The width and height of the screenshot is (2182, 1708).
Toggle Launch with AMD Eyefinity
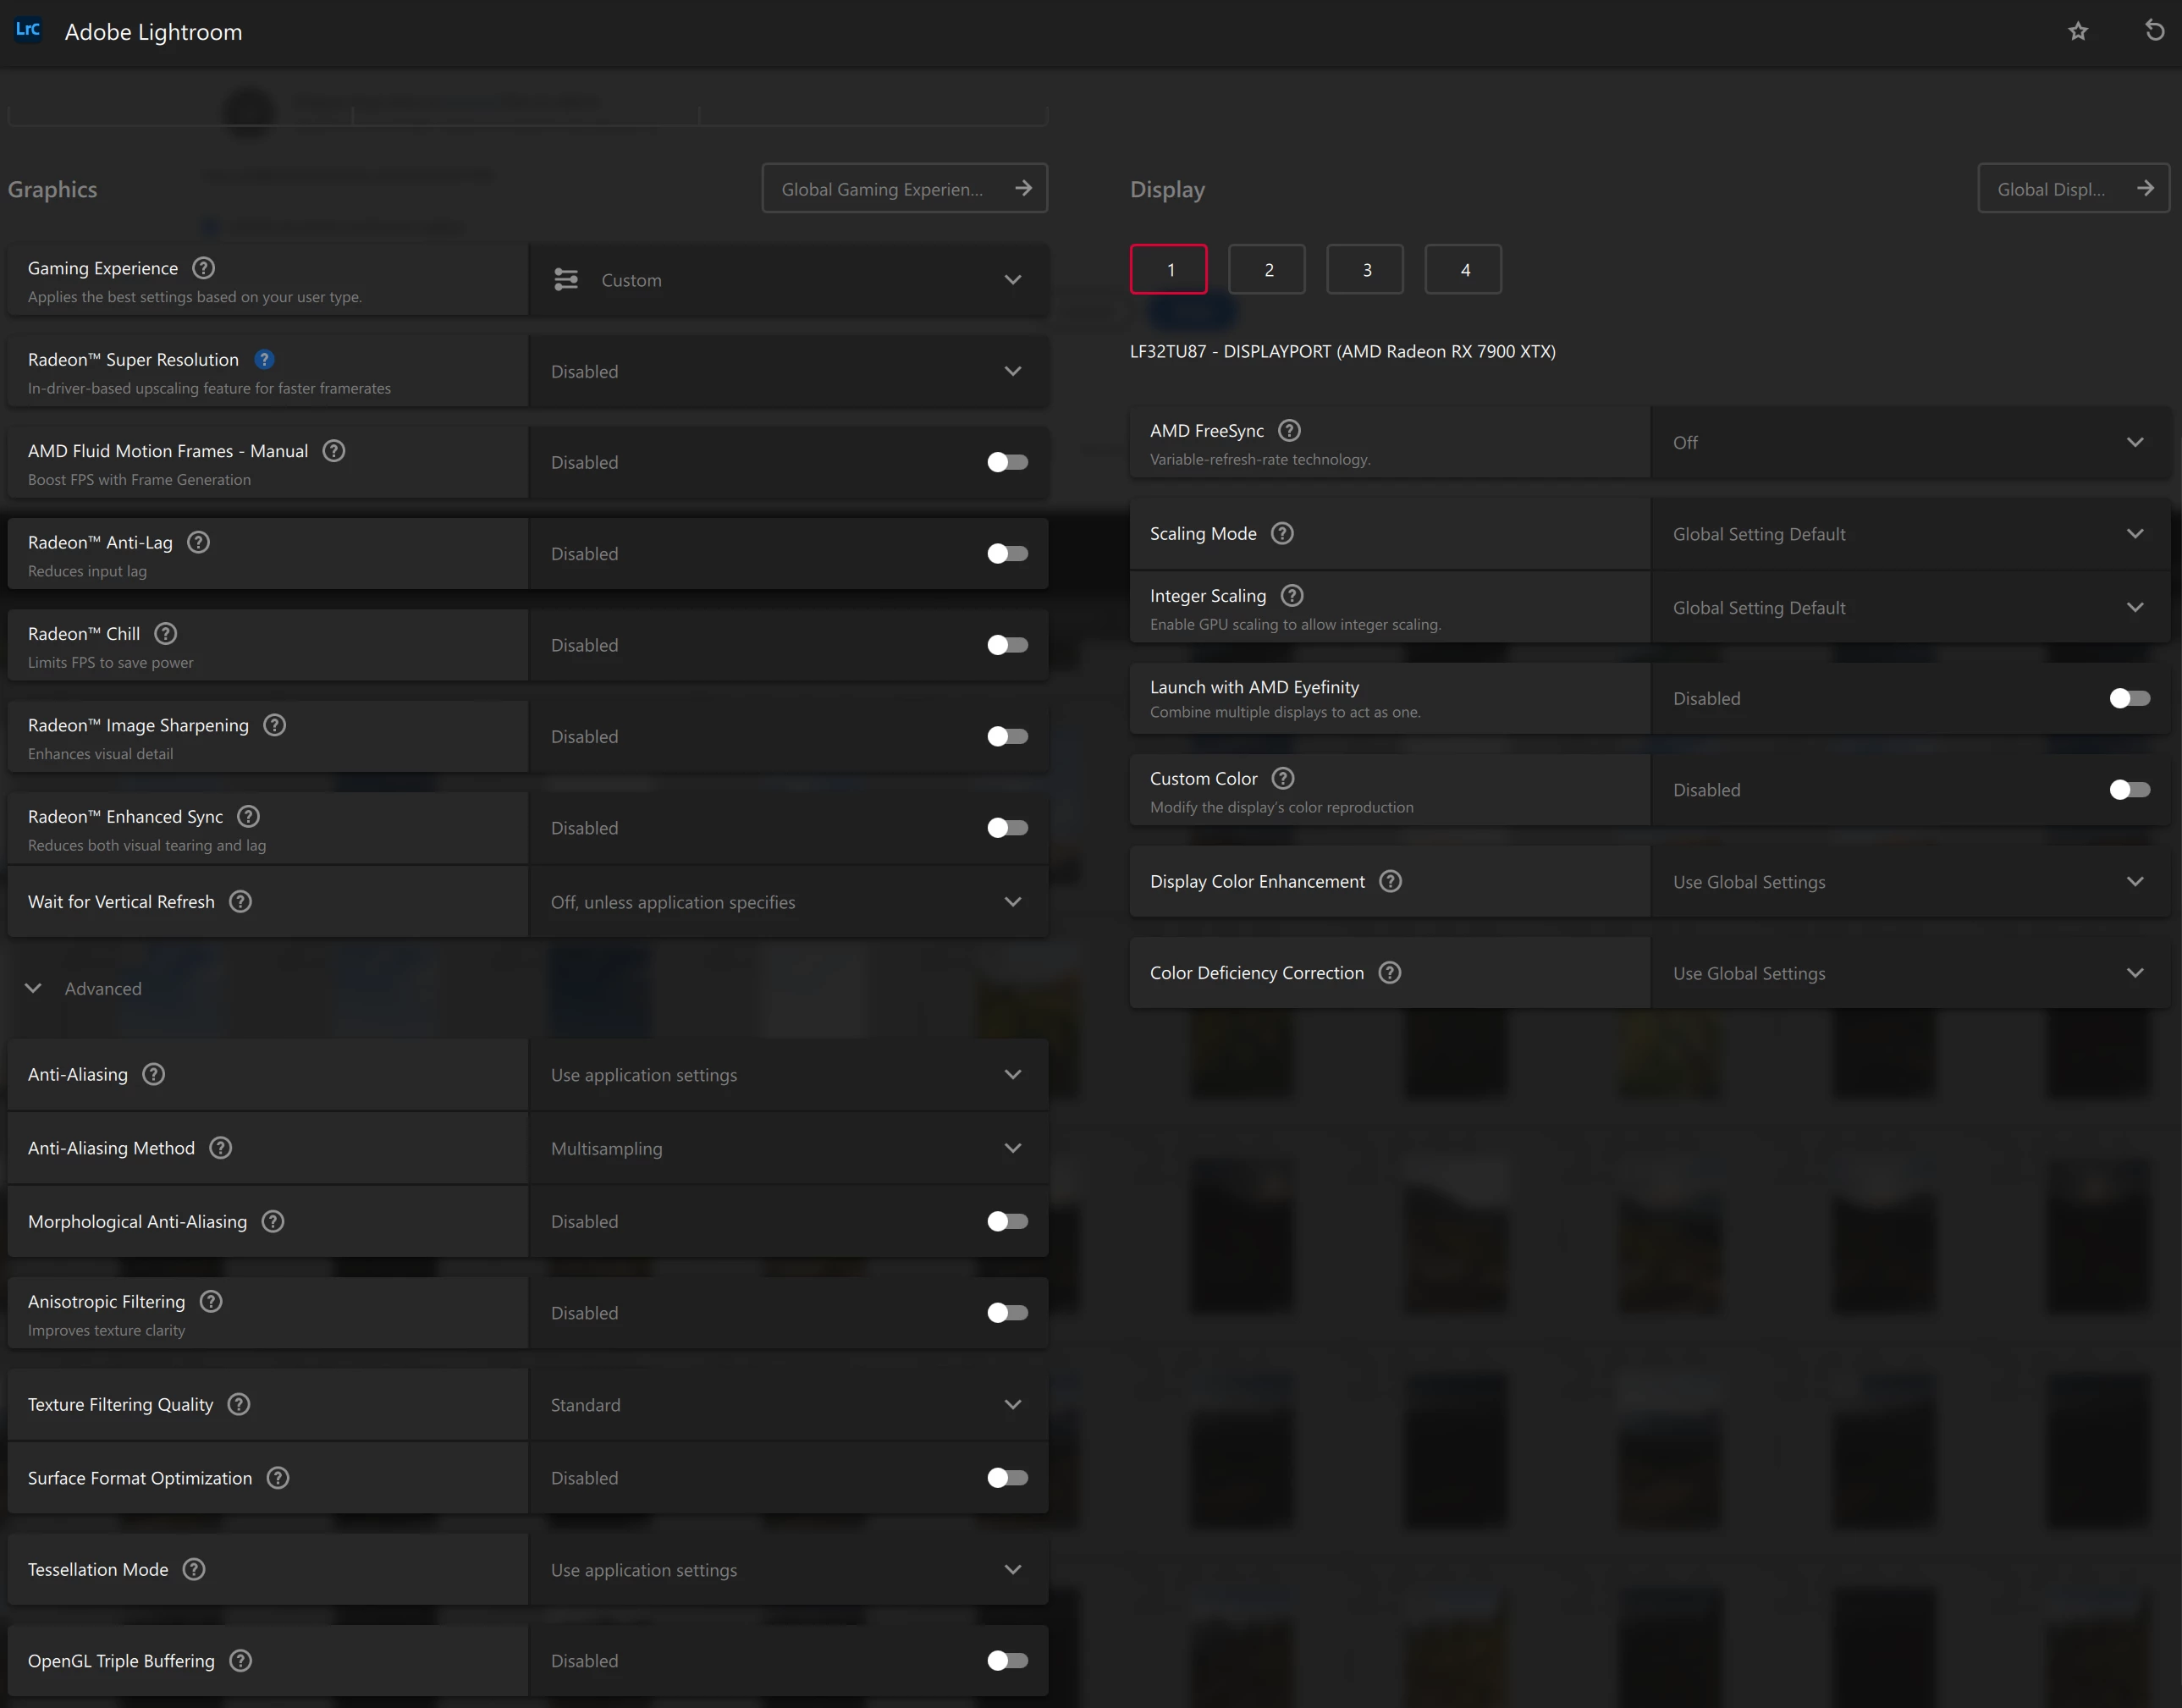click(2129, 699)
